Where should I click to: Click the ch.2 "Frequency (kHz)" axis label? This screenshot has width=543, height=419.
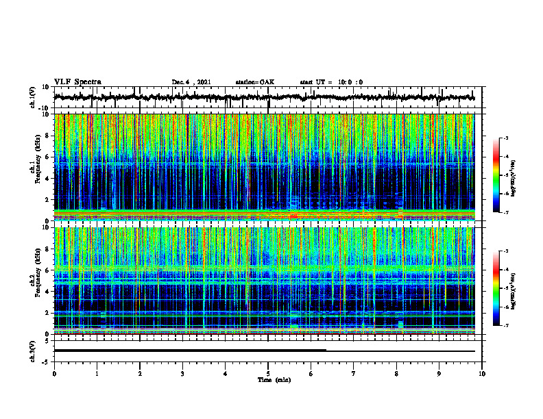tap(38, 272)
